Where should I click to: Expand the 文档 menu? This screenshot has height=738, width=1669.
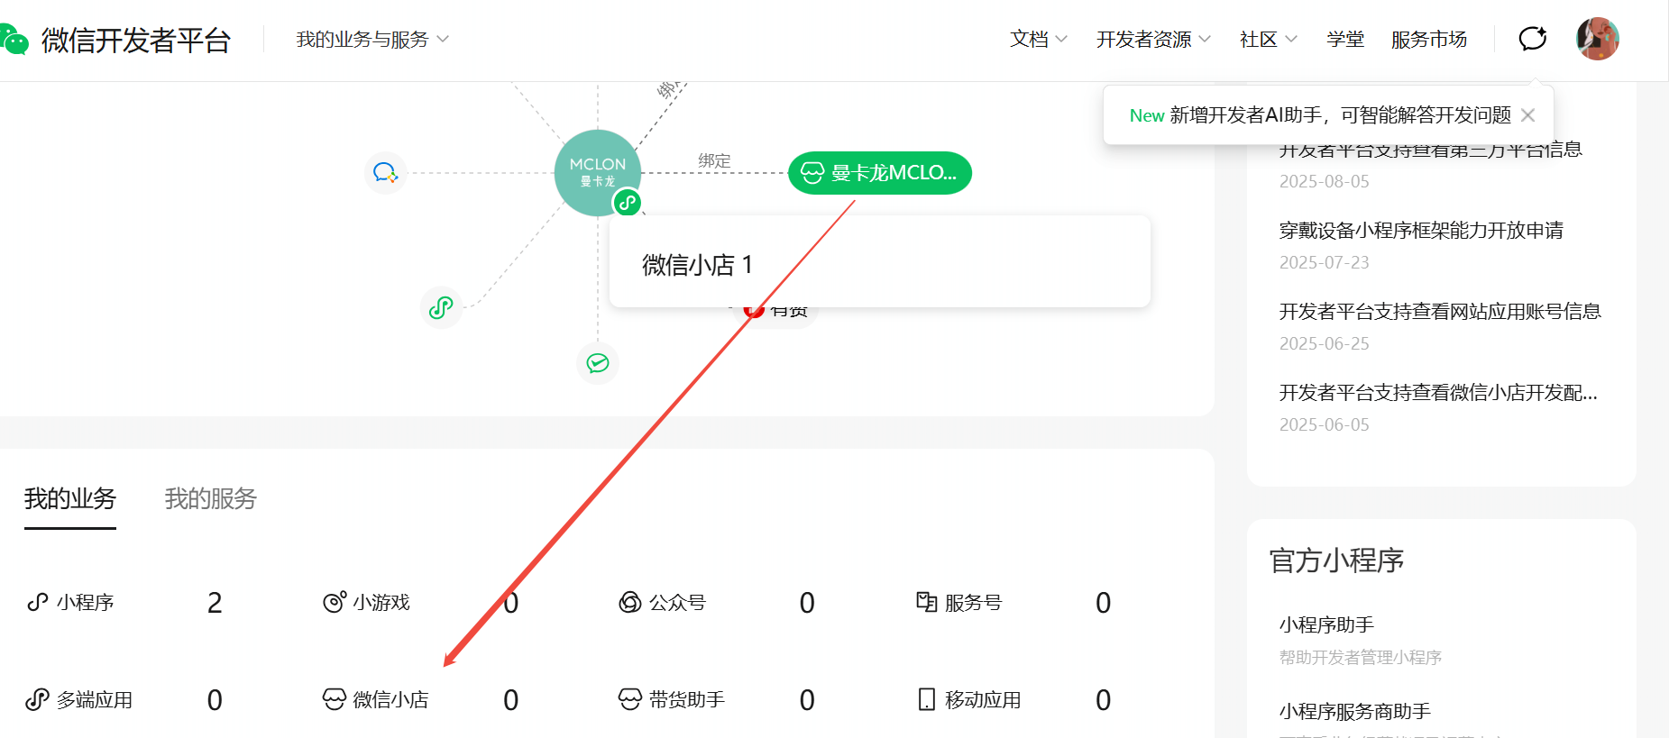click(x=1039, y=40)
